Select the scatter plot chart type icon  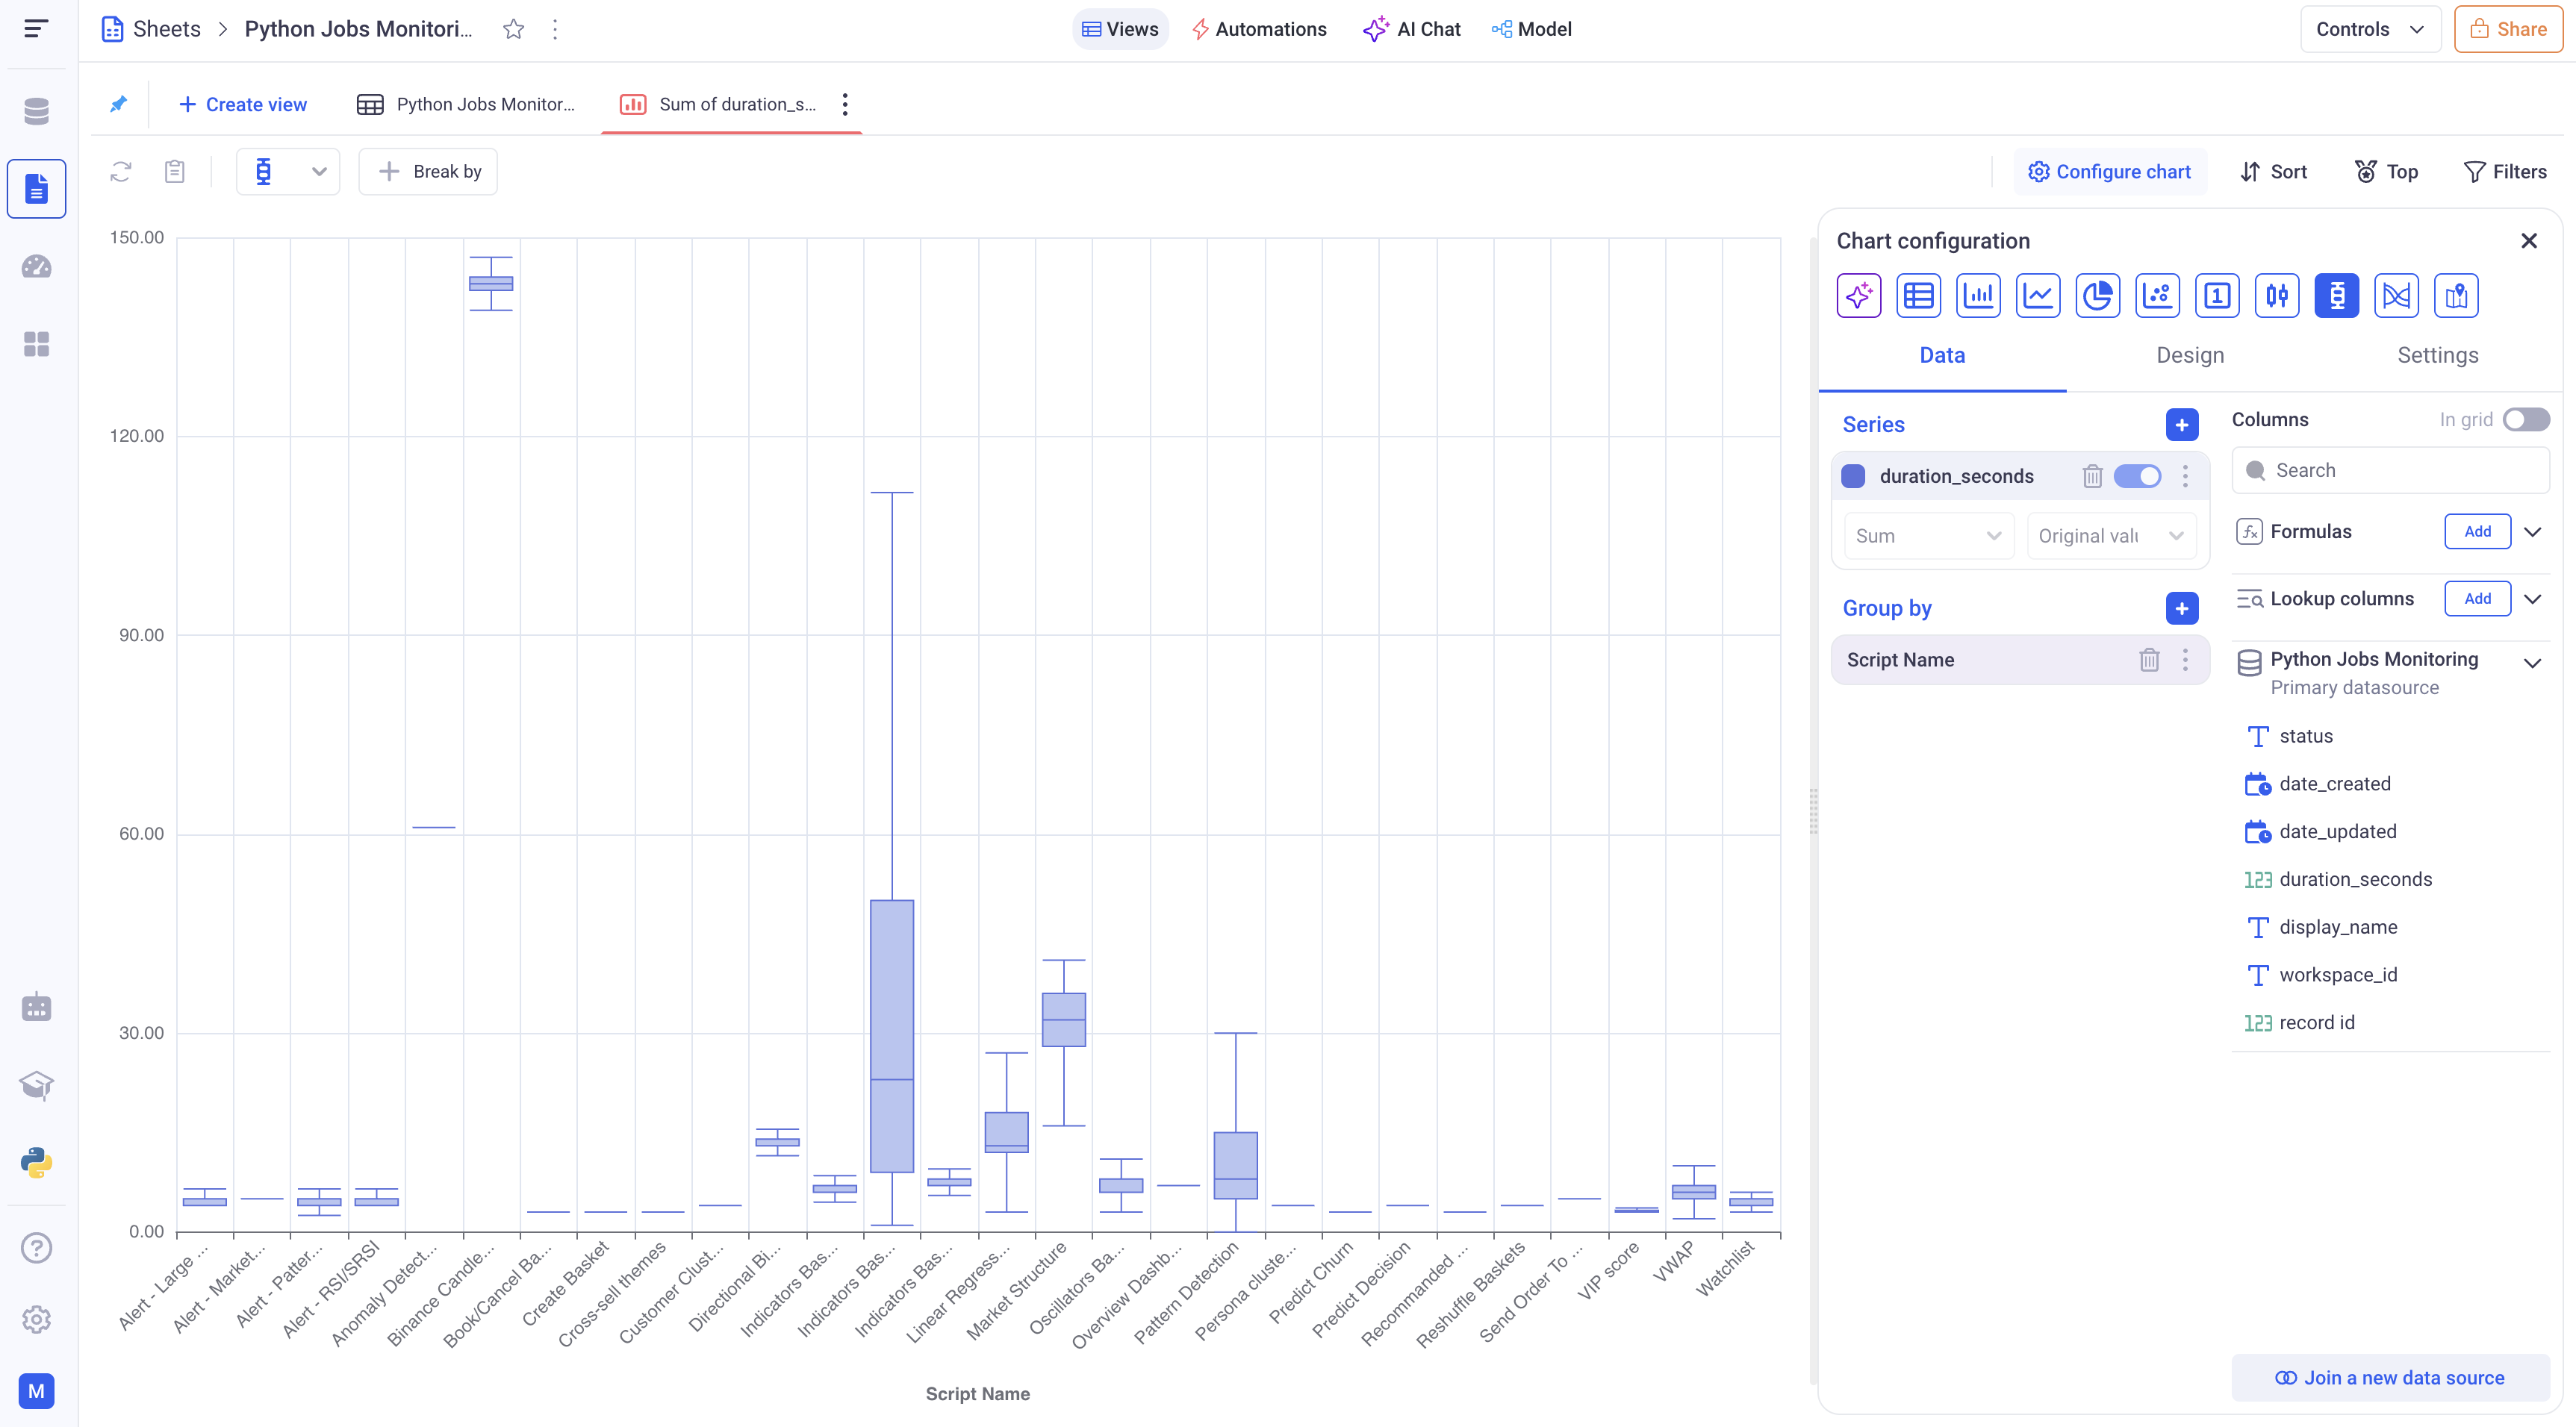click(x=2157, y=296)
